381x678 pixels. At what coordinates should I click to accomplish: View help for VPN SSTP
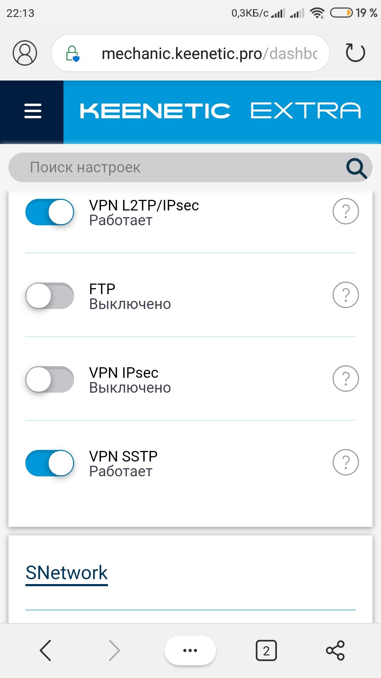click(345, 462)
